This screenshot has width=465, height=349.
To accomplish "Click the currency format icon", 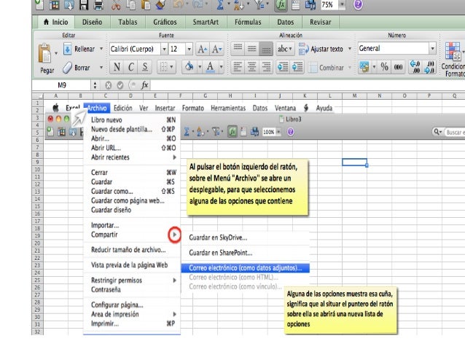I will tap(364, 67).
